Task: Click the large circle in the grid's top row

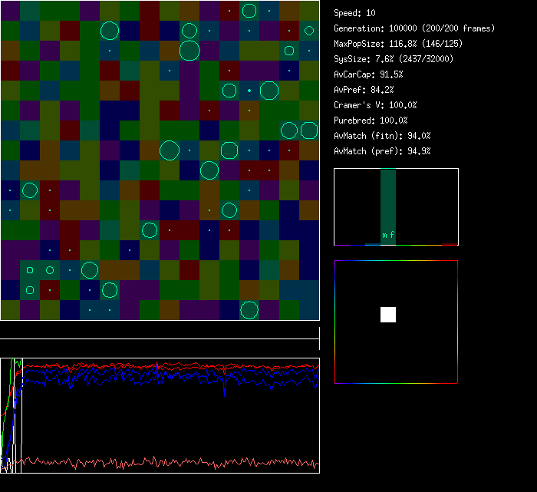Action: [249, 11]
